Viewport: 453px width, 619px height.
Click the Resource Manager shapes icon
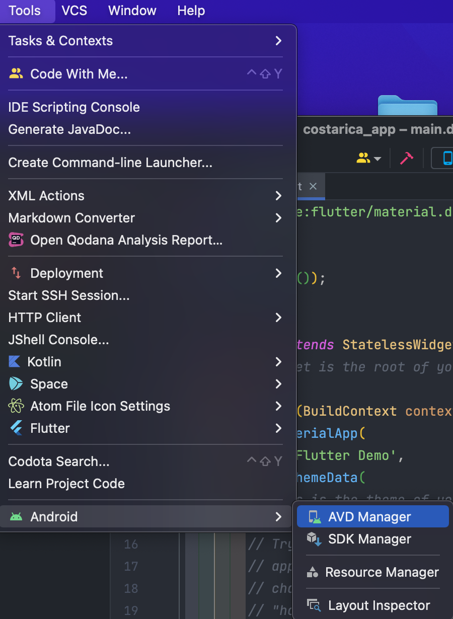pyautogui.click(x=313, y=572)
